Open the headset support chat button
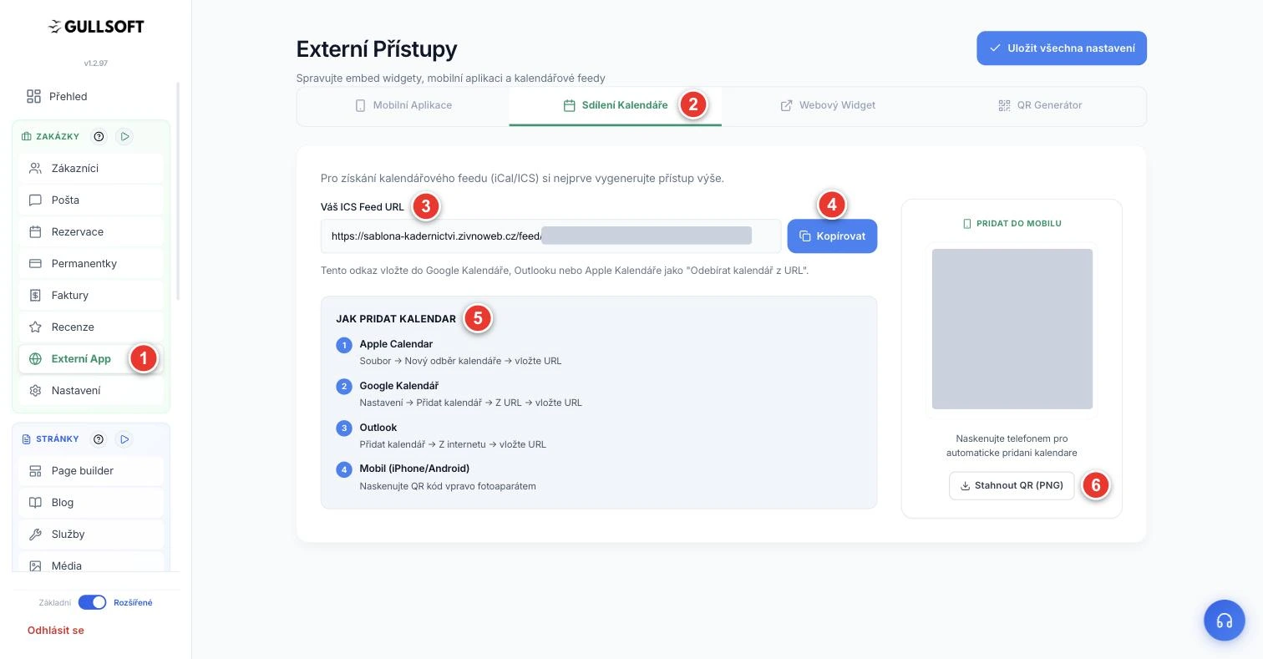Image resolution: width=1263 pixels, height=659 pixels. (1225, 621)
